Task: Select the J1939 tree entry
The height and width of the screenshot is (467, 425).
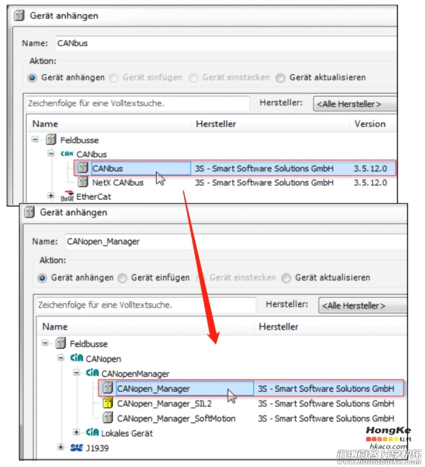Action: 97,448
